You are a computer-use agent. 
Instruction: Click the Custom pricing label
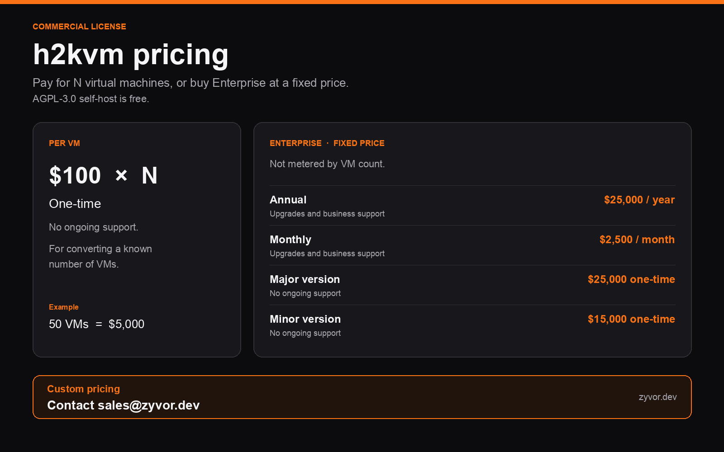coord(84,389)
